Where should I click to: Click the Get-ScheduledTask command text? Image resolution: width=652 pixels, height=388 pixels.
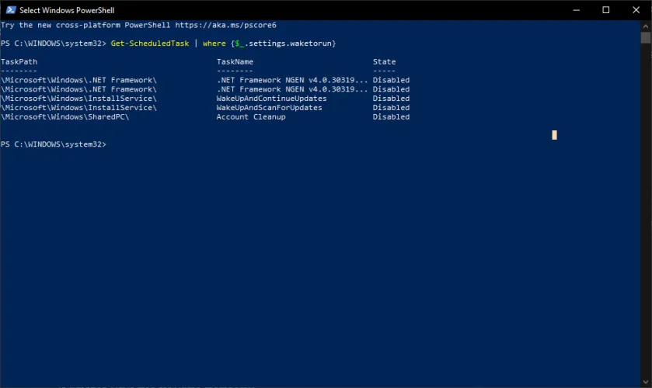point(151,43)
